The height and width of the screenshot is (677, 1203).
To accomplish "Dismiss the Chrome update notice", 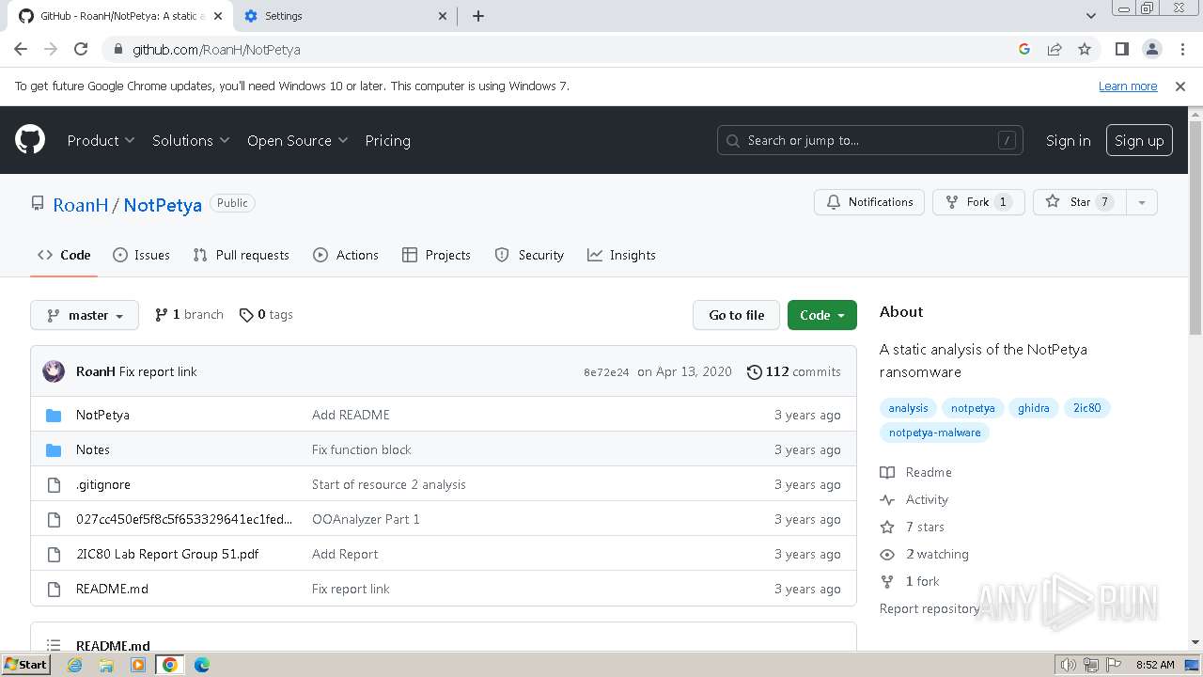I will pos(1180,86).
